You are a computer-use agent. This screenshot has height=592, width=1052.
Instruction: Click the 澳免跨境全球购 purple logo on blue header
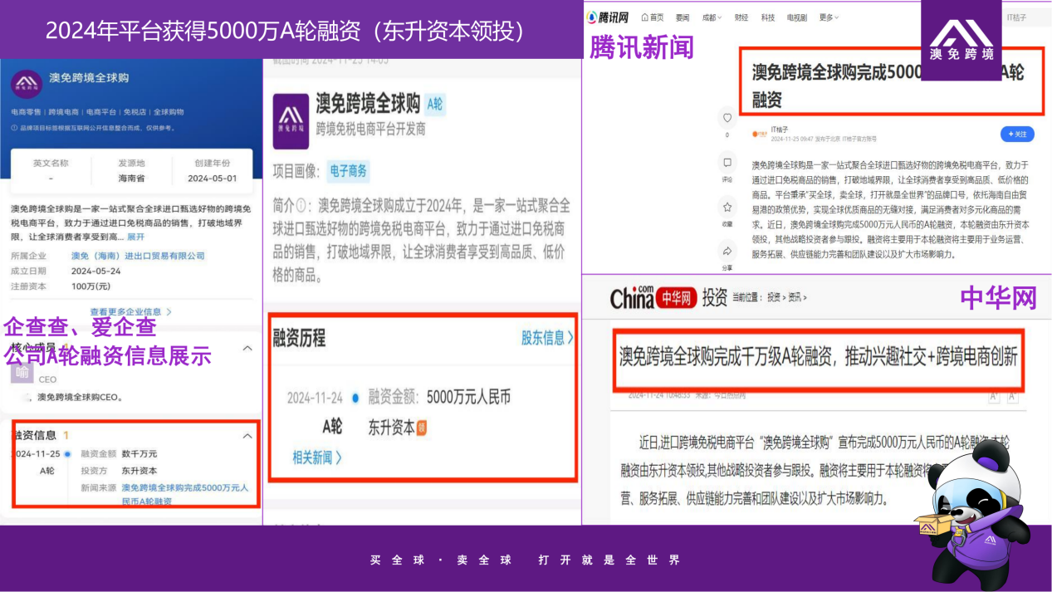27,85
